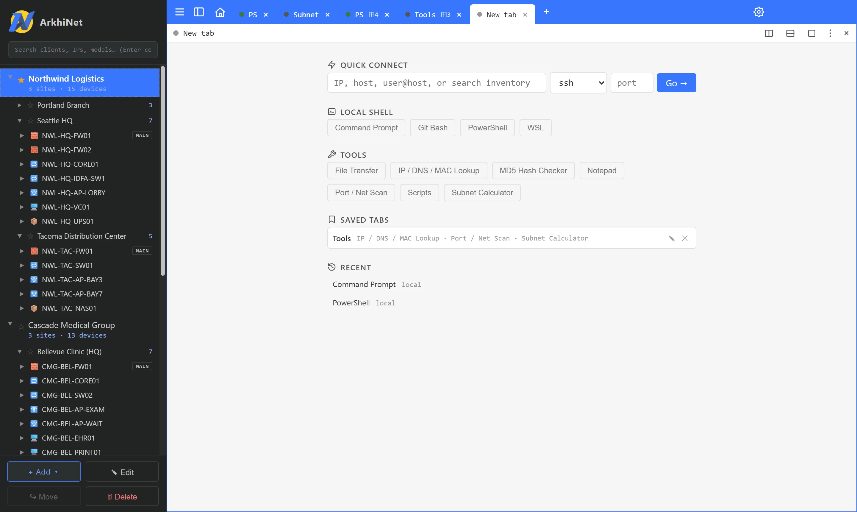Click the NWL-TAC-NAS01 box icon

click(34, 308)
